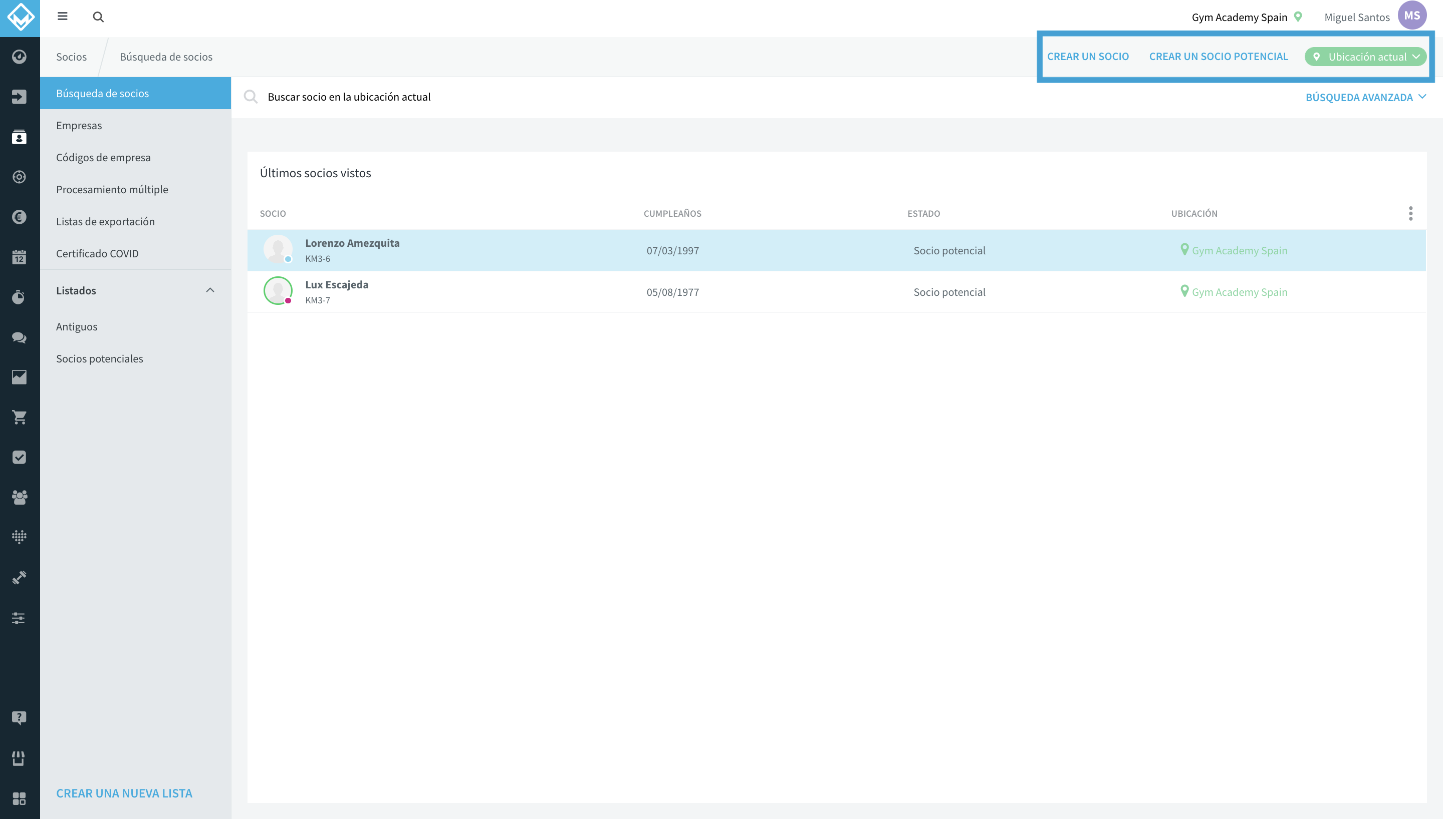1443x819 pixels.
Task: Click Crear una nueva lista link
Action: (x=124, y=793)
